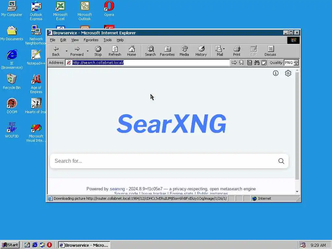Refresh the current page

(115, 51)
